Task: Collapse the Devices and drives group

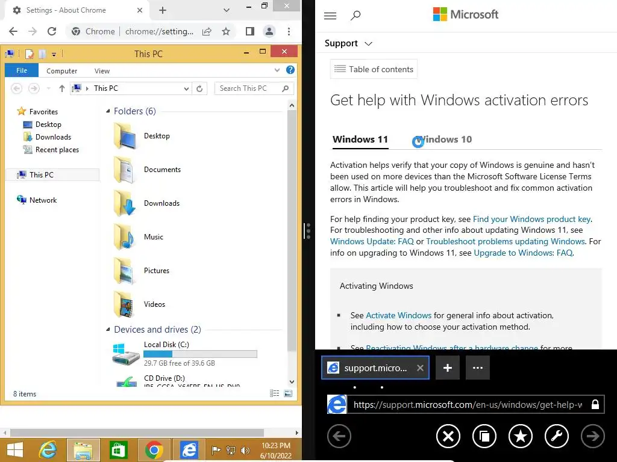Action: (108, 329)
